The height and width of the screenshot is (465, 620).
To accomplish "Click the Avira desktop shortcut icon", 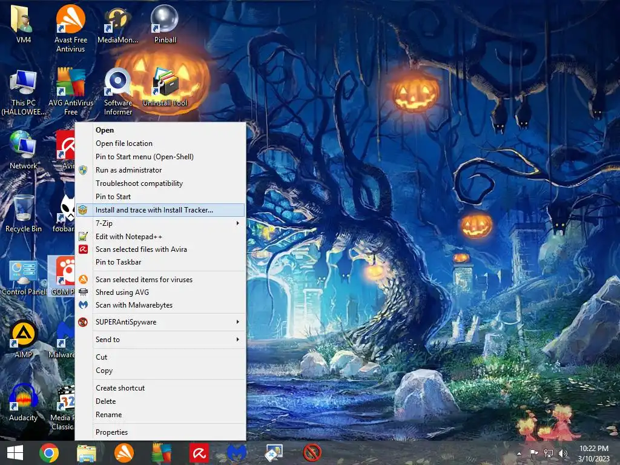I will (65, 150).
